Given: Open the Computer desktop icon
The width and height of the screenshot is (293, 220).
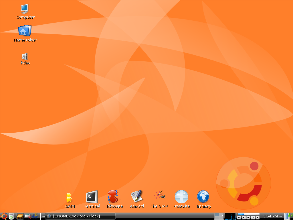Looking at the screenshot, I should (25, 11).
